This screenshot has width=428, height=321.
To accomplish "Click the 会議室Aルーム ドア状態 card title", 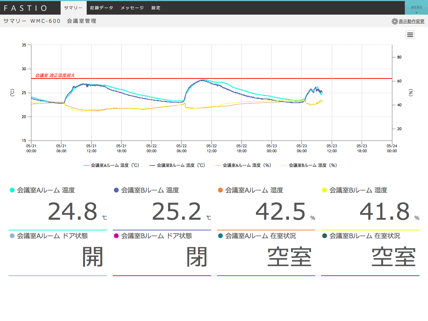I will click(x=52, y=236).
